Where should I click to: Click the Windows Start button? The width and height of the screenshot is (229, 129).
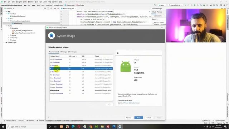tap(3, 126)
